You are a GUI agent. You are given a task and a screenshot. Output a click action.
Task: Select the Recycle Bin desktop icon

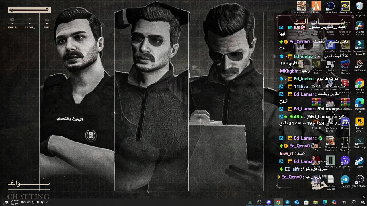(x=360, y=9)
